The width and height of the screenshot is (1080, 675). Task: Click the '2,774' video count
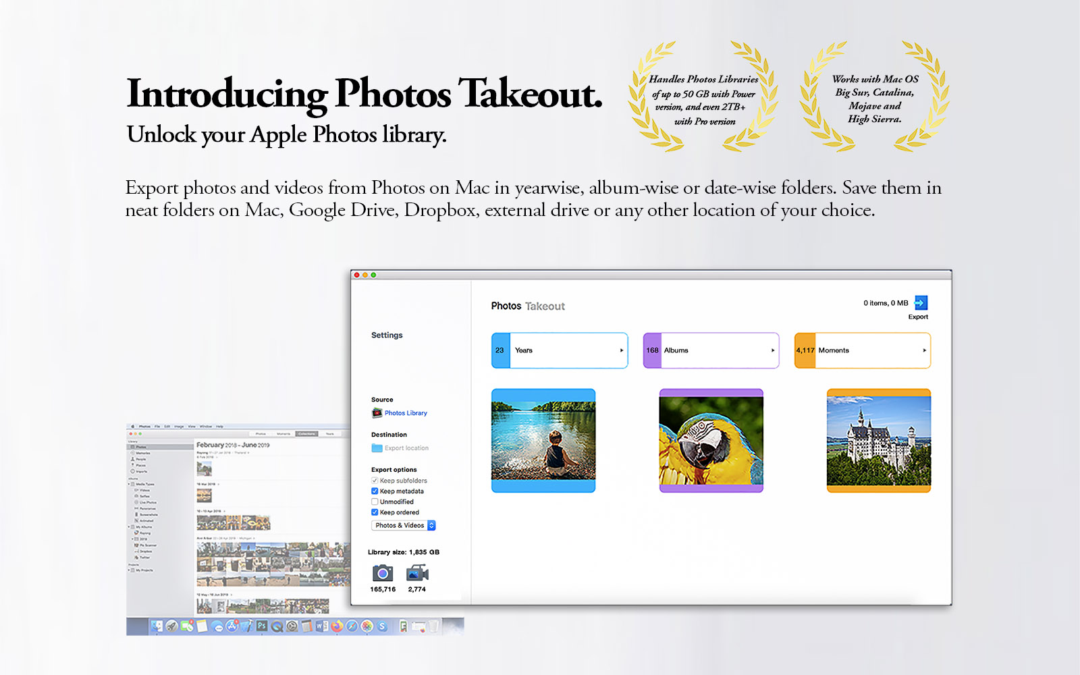[417, 589]
